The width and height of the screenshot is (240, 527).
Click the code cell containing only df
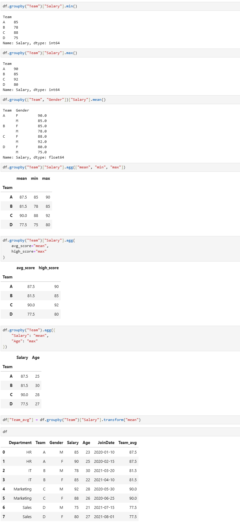coord(120,432)
